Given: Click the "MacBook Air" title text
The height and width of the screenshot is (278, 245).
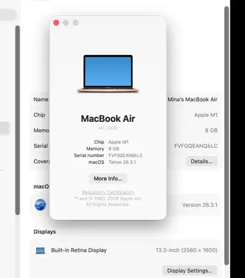Looking at the screenshot, I should point(108,119).
